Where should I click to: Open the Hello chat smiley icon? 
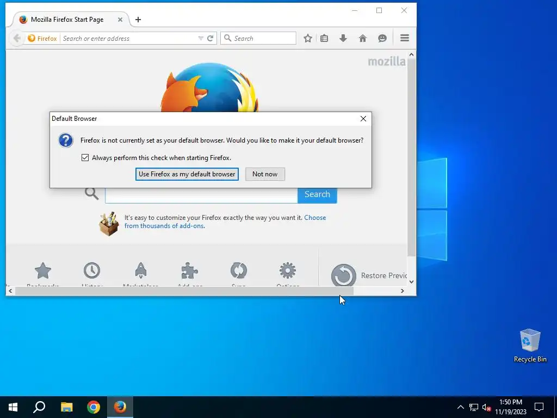coord(382,39)
